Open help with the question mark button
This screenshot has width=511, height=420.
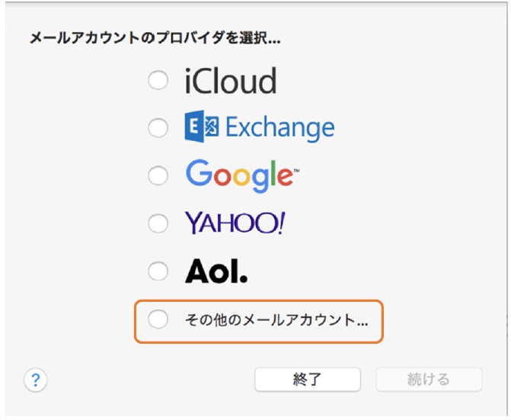[x=36, y=380]
